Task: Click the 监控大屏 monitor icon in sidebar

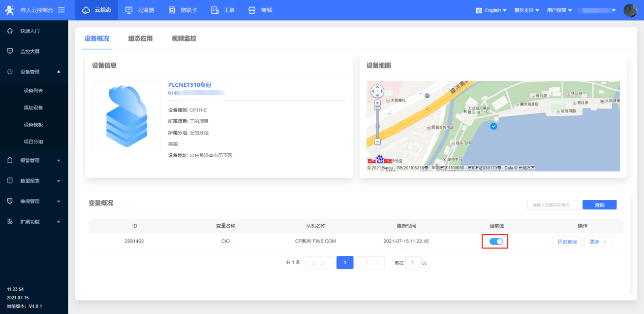Action: pyautogui.click(x=10, y=51)
